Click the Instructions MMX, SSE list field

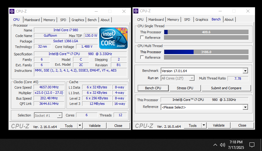click(x=81, y=72)
